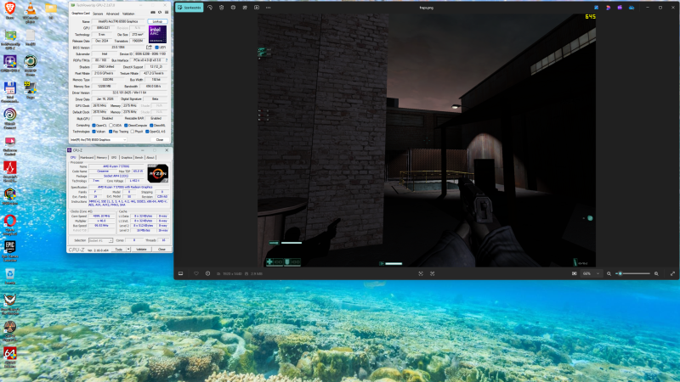Switch to the Mainboard tab in CPU-Z
Viewport: 680px width, 382px height.
pyautogui.click(x=87, y=158)
